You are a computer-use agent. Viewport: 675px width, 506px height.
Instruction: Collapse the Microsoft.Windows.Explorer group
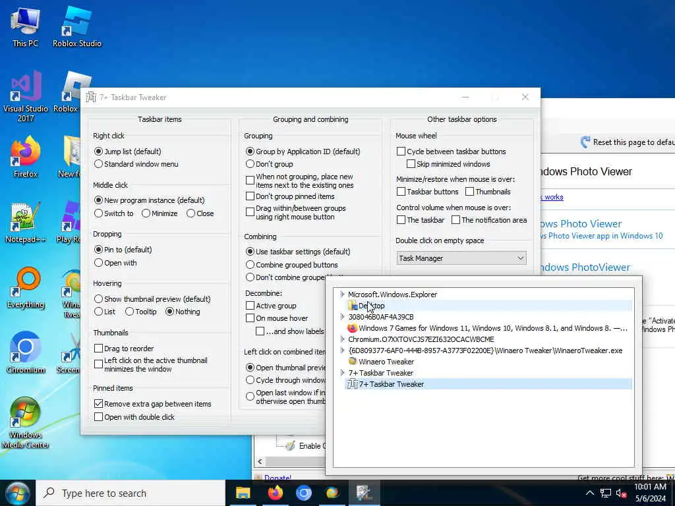tap(342, 295)
